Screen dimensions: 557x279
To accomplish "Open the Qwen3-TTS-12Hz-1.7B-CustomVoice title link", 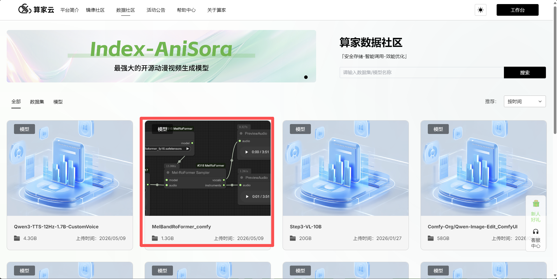I will pos(56,227).
